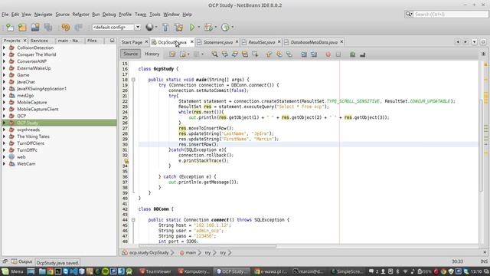Screen dimensions: 490x276
Task: Click the Shift Line Right icon in editor toolbar
Action: pos(314,54)
